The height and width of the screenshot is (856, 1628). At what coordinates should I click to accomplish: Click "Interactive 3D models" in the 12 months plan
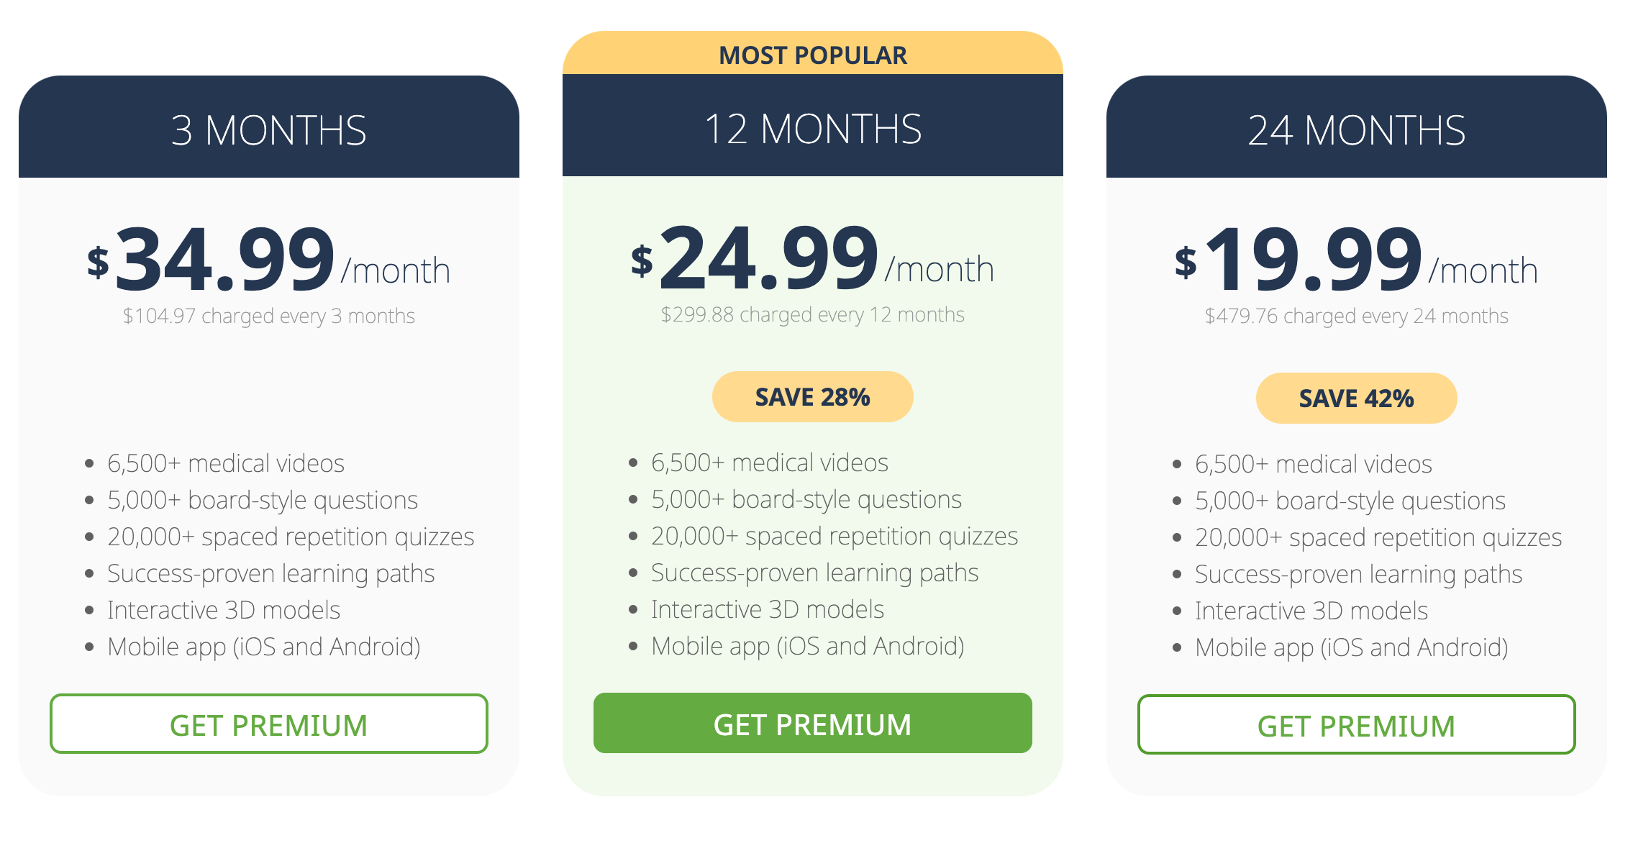[767, 609]
